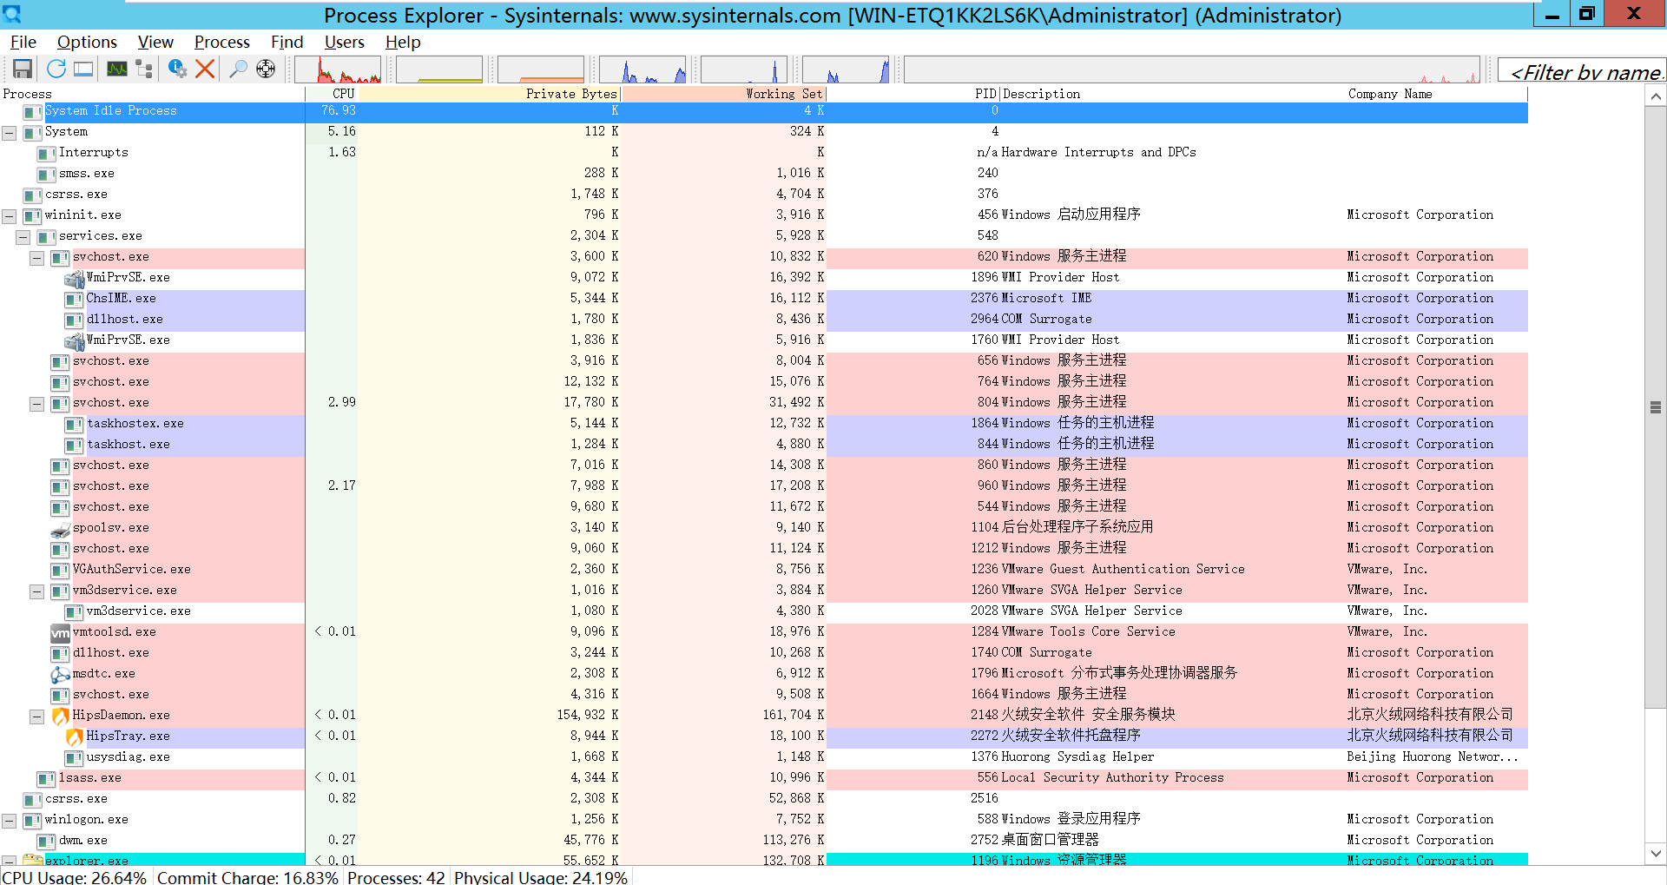Viewport: 1667px width, 885px height.
Task: Select the Interrupts process row
Action: (x=764, y=153)
